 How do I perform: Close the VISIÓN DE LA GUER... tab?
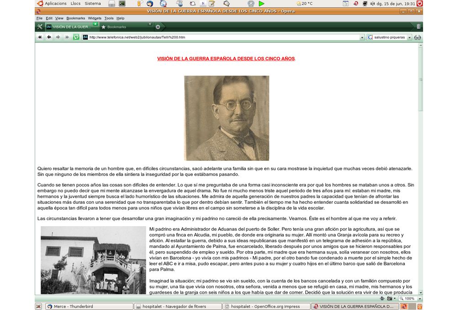tap(95, 24)
